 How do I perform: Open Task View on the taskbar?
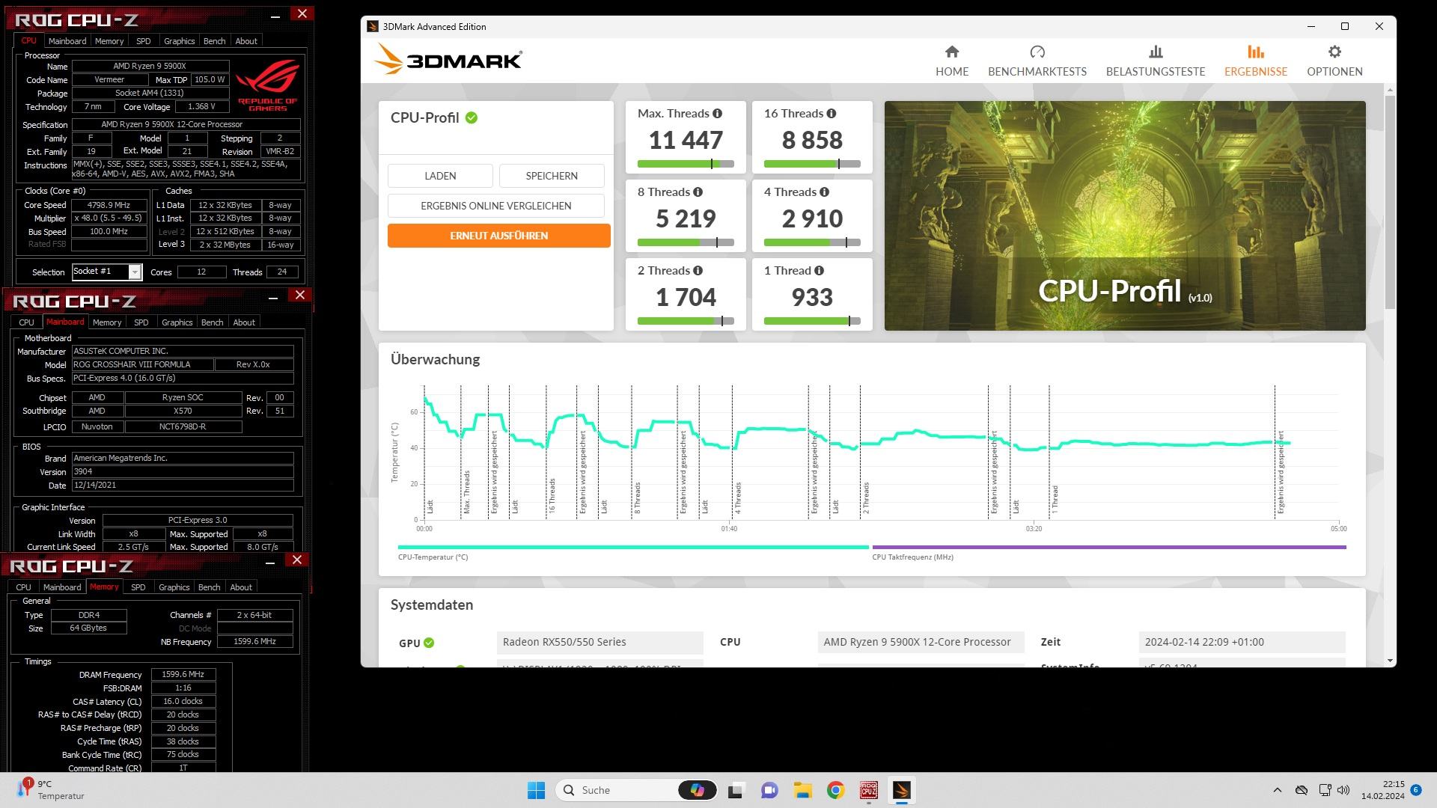735,790
